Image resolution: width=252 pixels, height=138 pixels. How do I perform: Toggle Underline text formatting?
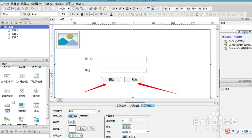(82, 14)
